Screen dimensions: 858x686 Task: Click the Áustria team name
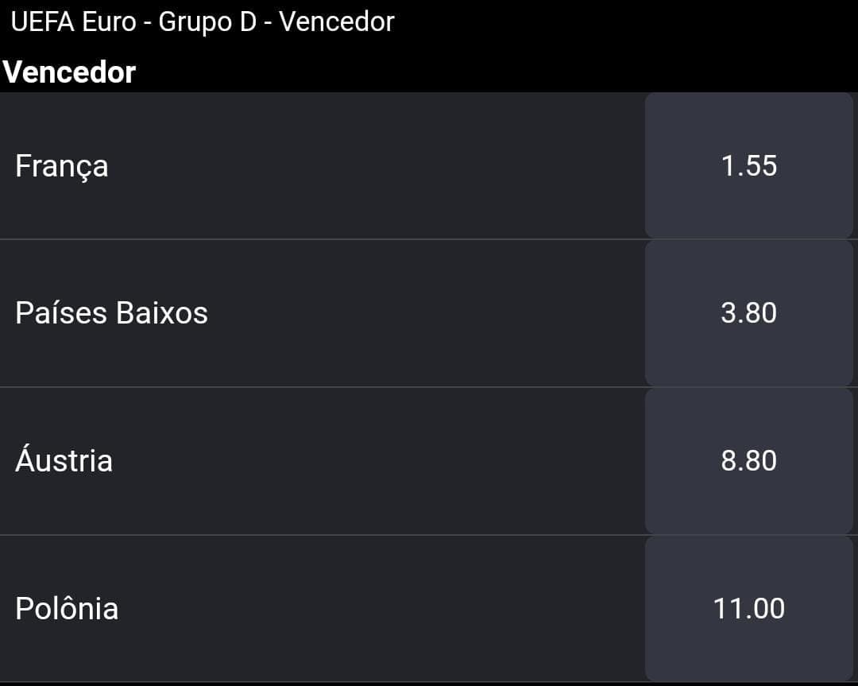coord(64,459)
